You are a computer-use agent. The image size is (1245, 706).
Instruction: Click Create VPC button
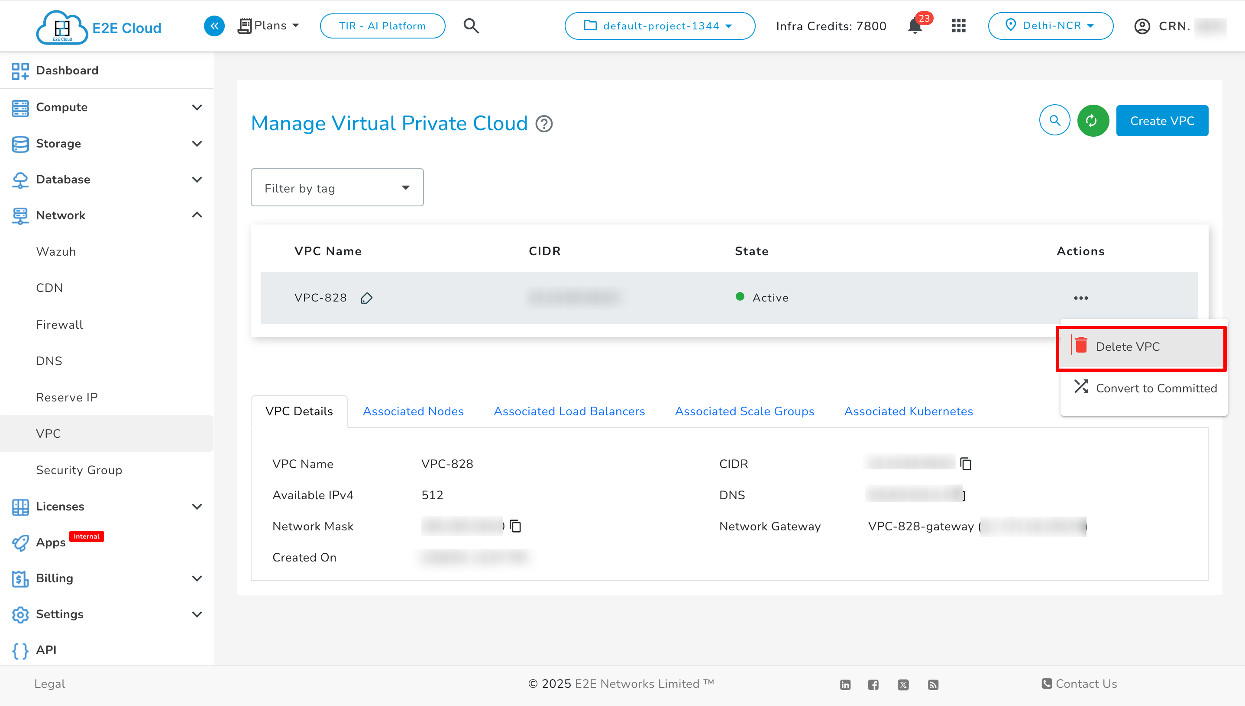tap(1162, 121)
